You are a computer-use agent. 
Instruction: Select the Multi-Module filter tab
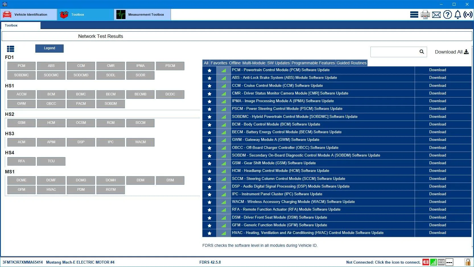pyautogui.click(x=254, y=63)
